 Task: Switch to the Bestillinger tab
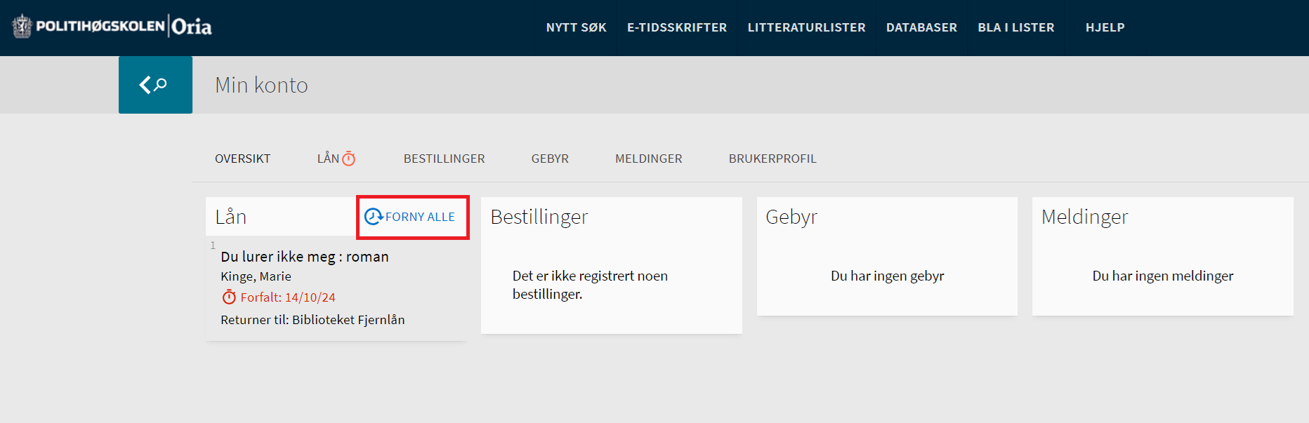click(x=445, y=159)
